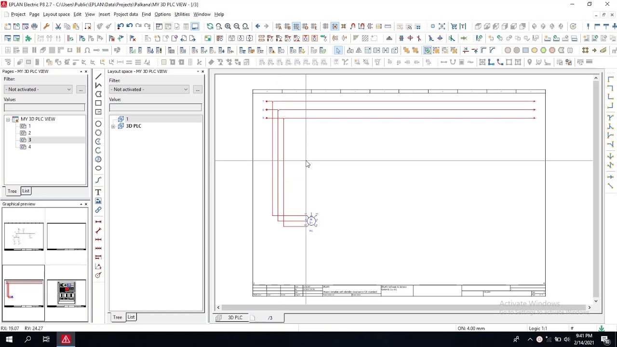
Task: Click the shopping cart icon
Action: click(454, 26)
